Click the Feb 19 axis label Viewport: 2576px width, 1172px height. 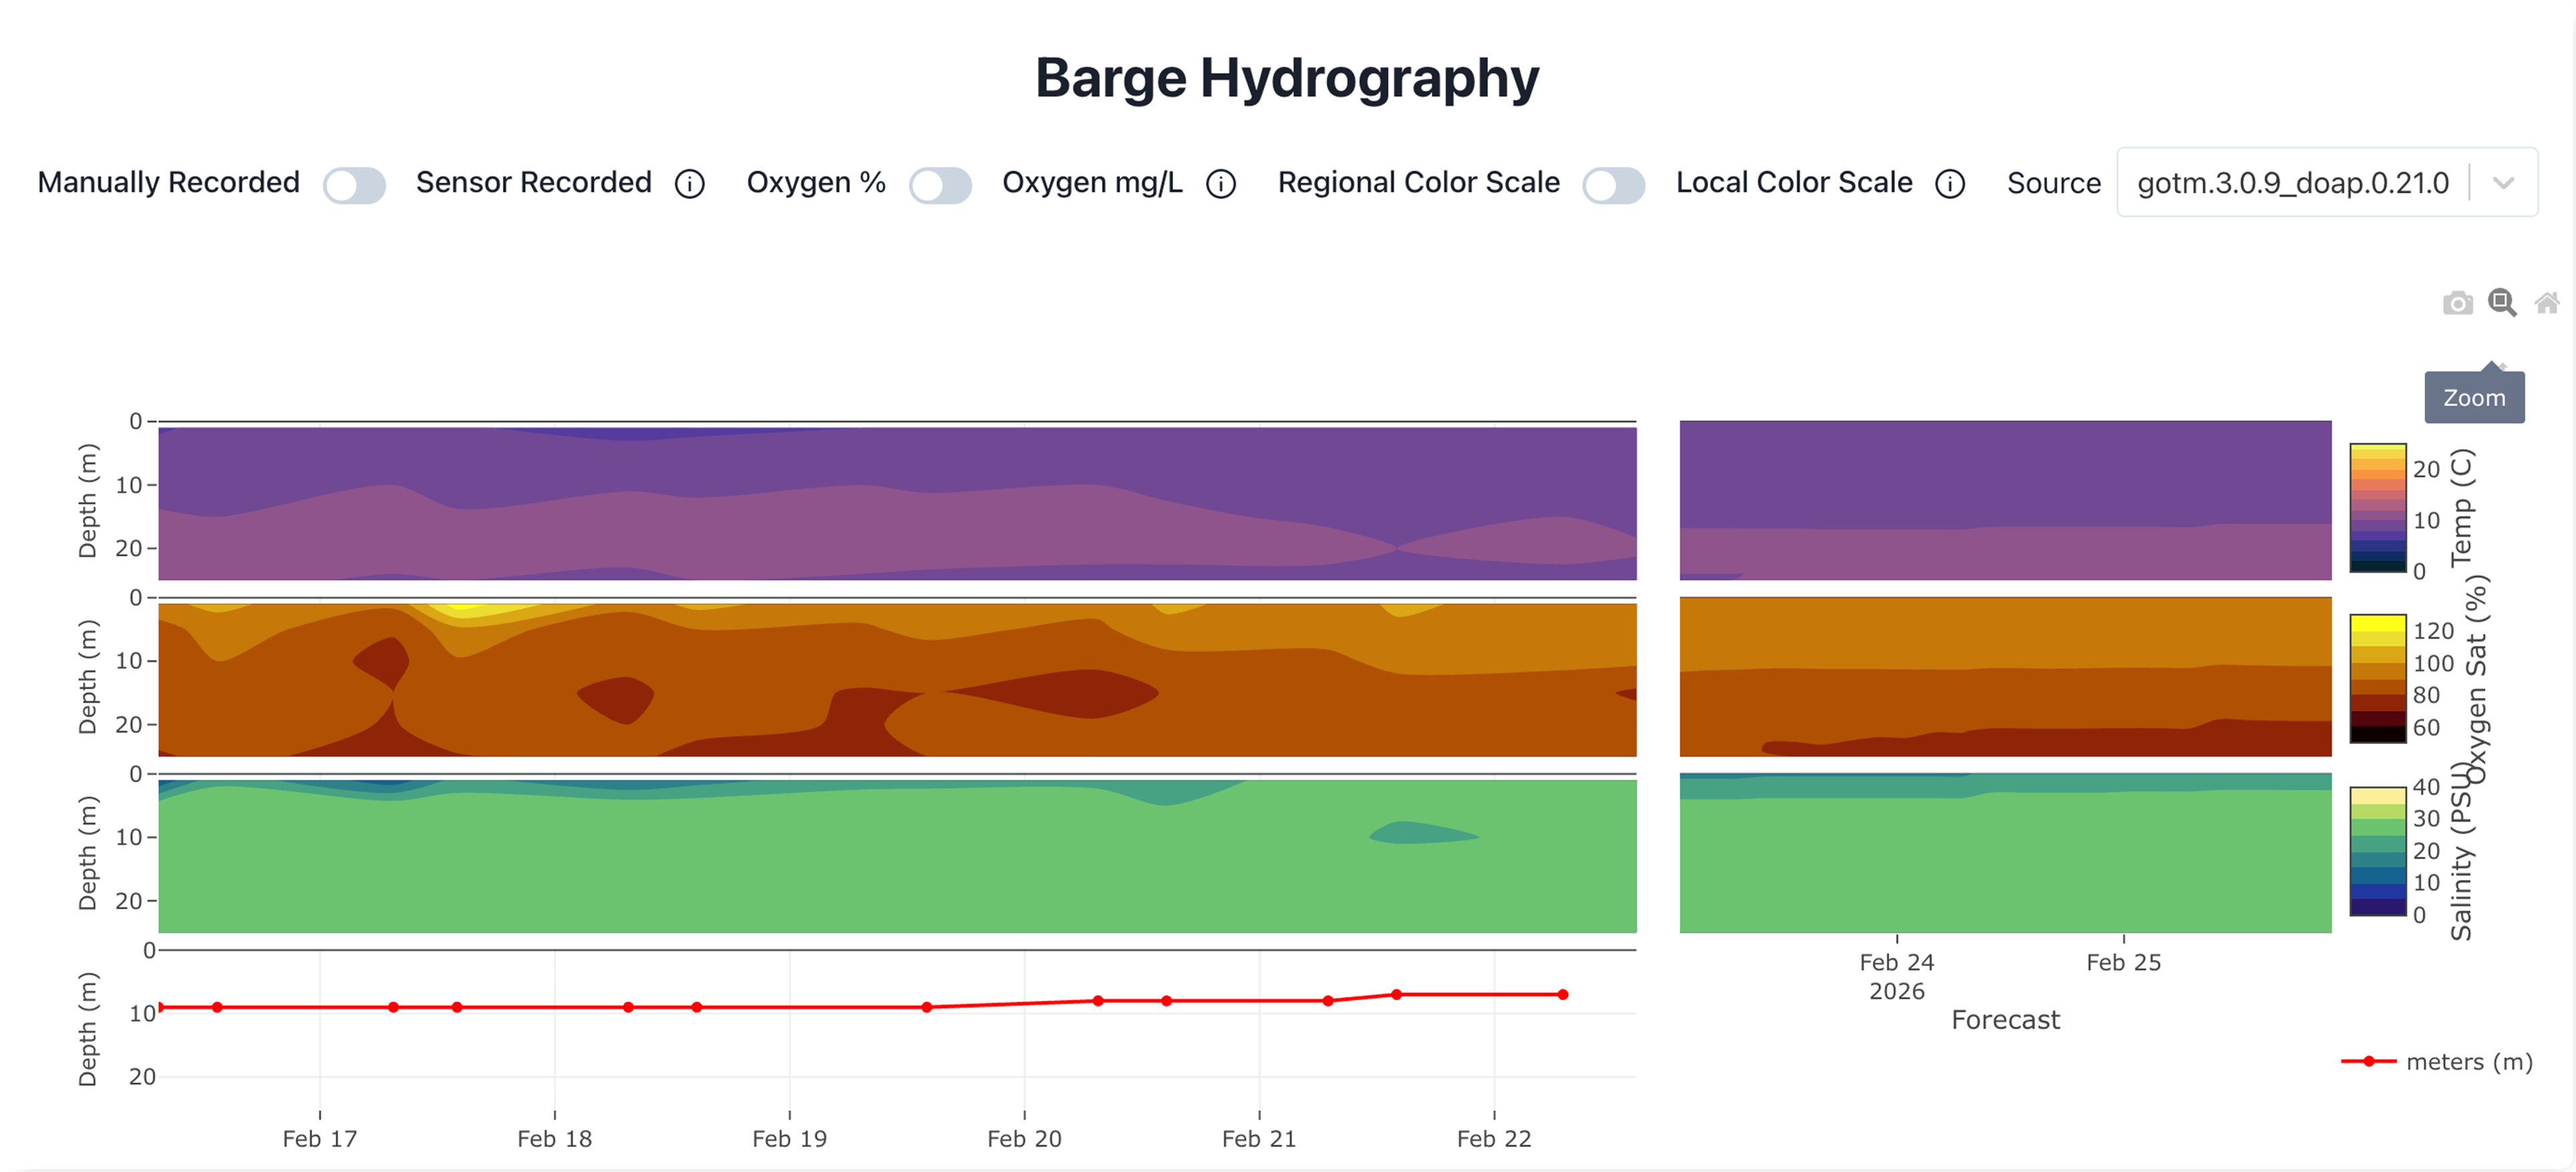coord(789,1139)
